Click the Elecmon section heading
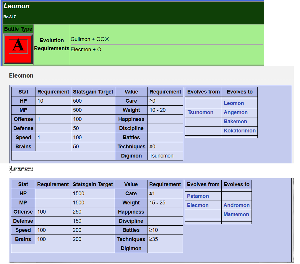 pos(21,76)
